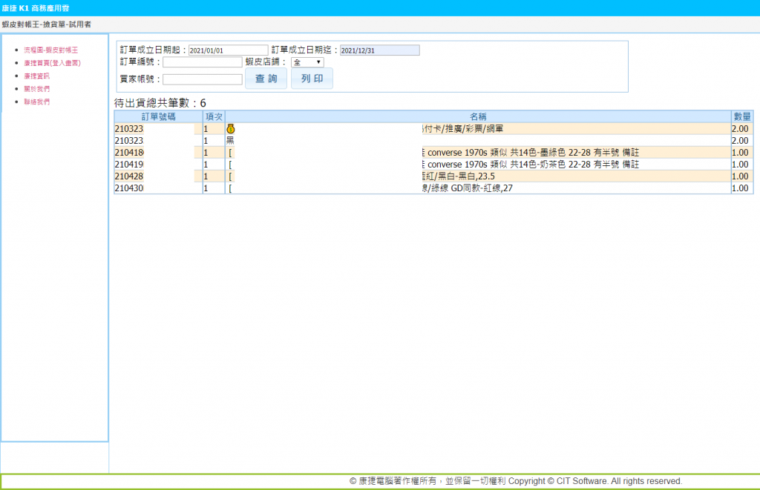Focus the 訂單編號 order number input
The height and width of the screenshot is (490, 760).
203,62
